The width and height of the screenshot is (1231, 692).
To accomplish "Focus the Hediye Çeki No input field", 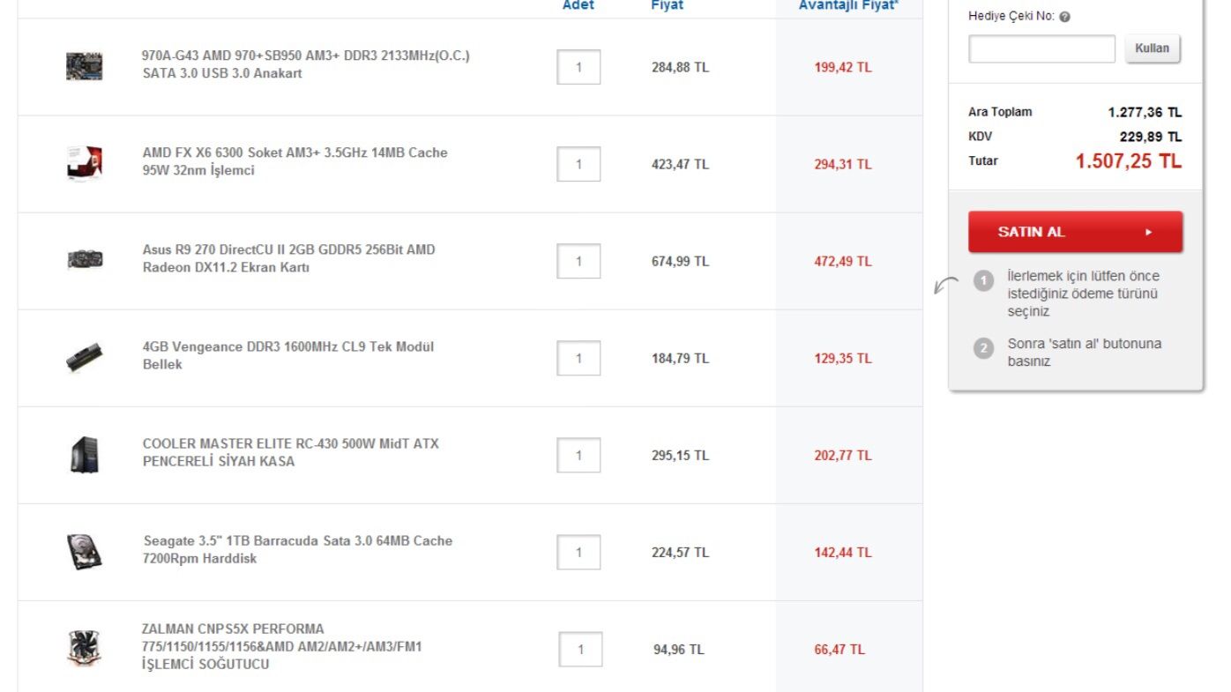I will pyautogui.click(x=1041, y=48).
